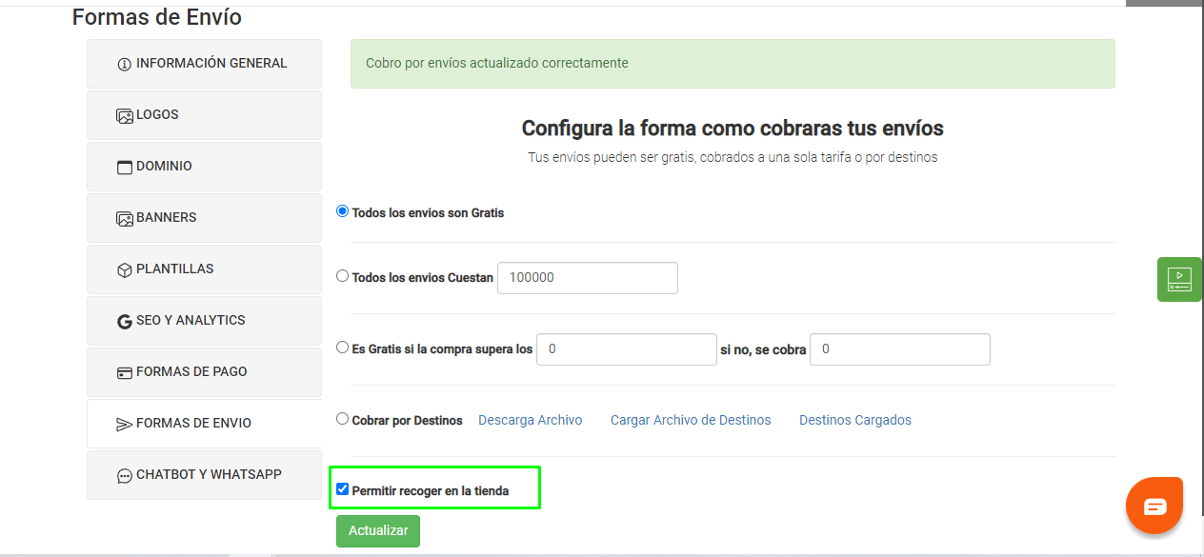
Task: Click the Google G icon for SEO y Analytics
Action: pos(124,320)
